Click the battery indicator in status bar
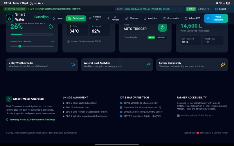Screen dimensions: 234x146 point(228,3)
